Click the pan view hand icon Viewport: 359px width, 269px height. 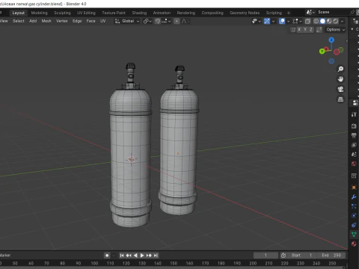tap(340, 79)
